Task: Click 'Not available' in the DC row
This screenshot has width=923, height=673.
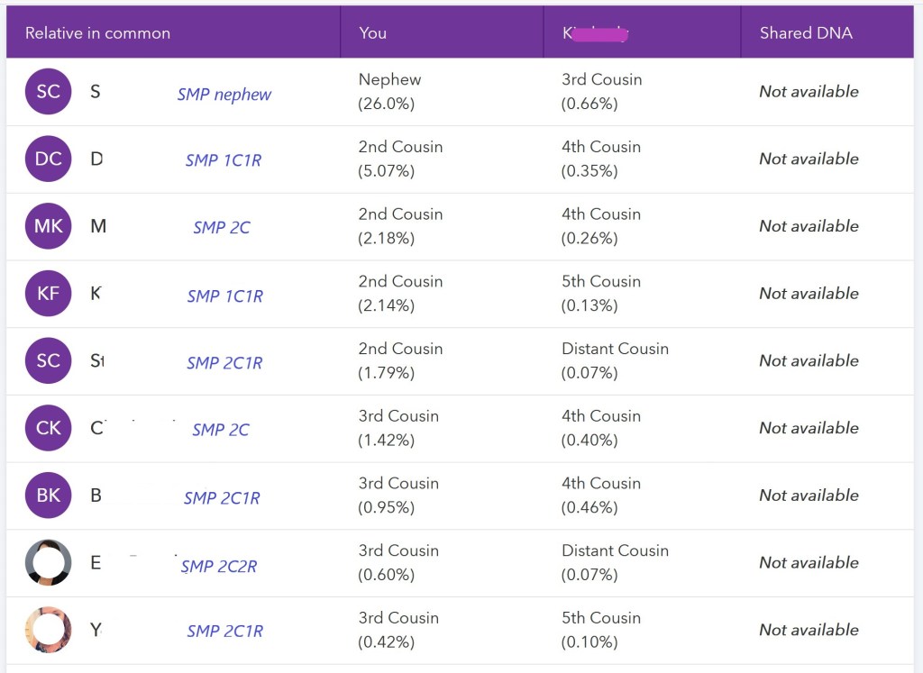Action: 808,159
